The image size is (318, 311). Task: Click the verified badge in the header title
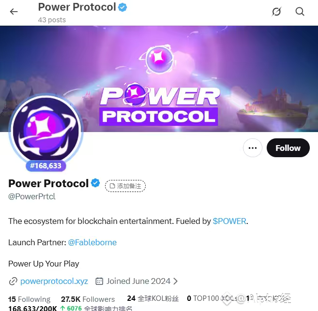coord(122,7)
